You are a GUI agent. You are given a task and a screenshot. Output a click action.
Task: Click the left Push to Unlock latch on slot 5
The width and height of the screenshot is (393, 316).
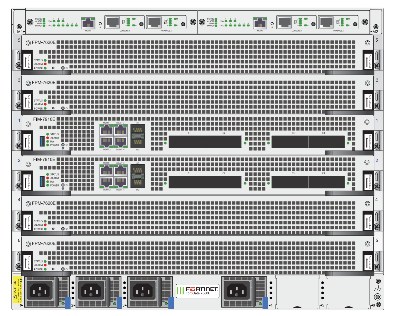[x=27, y=62]
